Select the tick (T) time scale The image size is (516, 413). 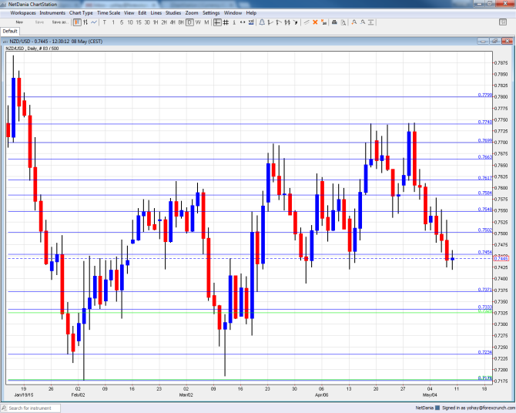point(105,22)
